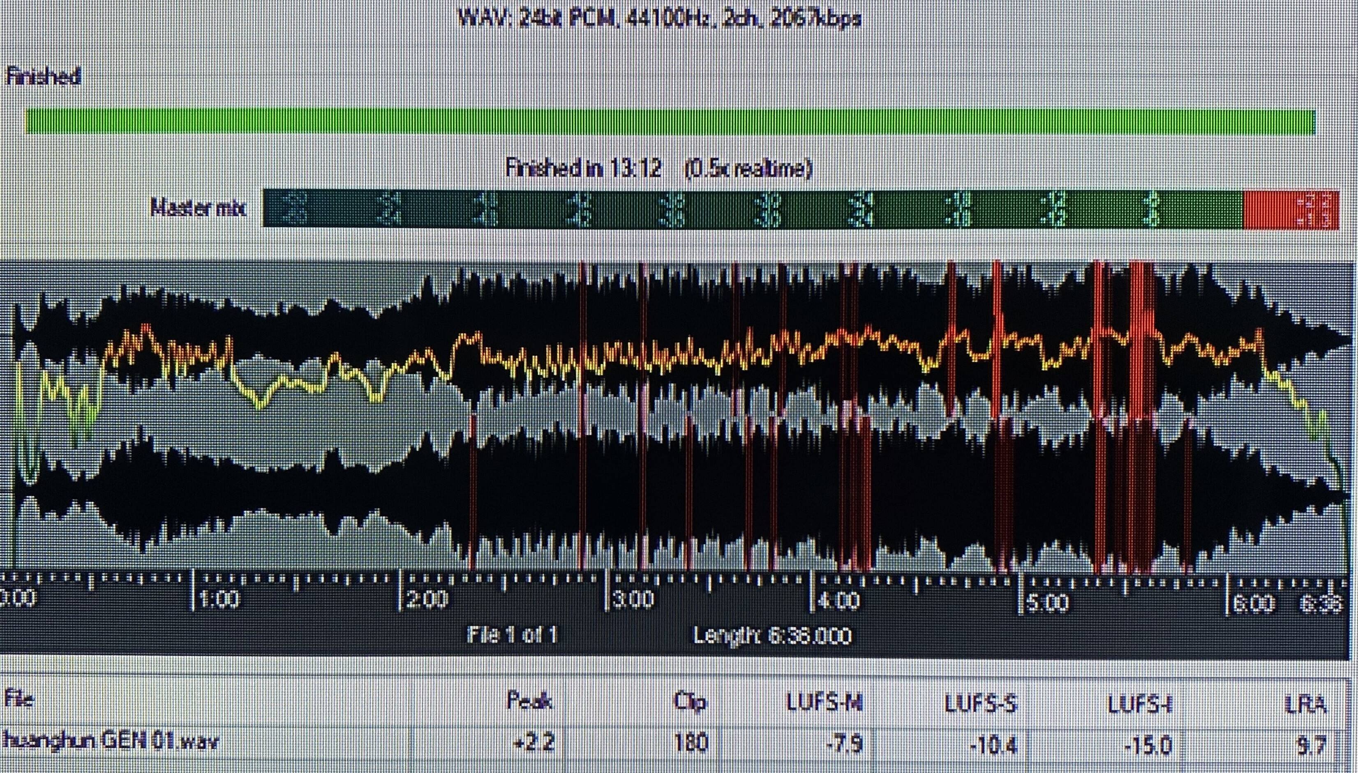Click the Length 6:38.000 label below the waveform
The width and height of the screenshot is (1358, 773).
772,635
